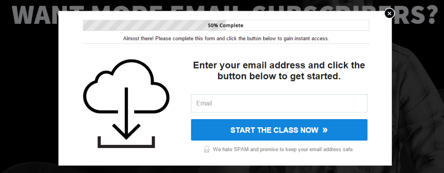Click the 'We hate SPAM' privacy text
The width and height of the screenshot is (444, 173).
(283, 149)
